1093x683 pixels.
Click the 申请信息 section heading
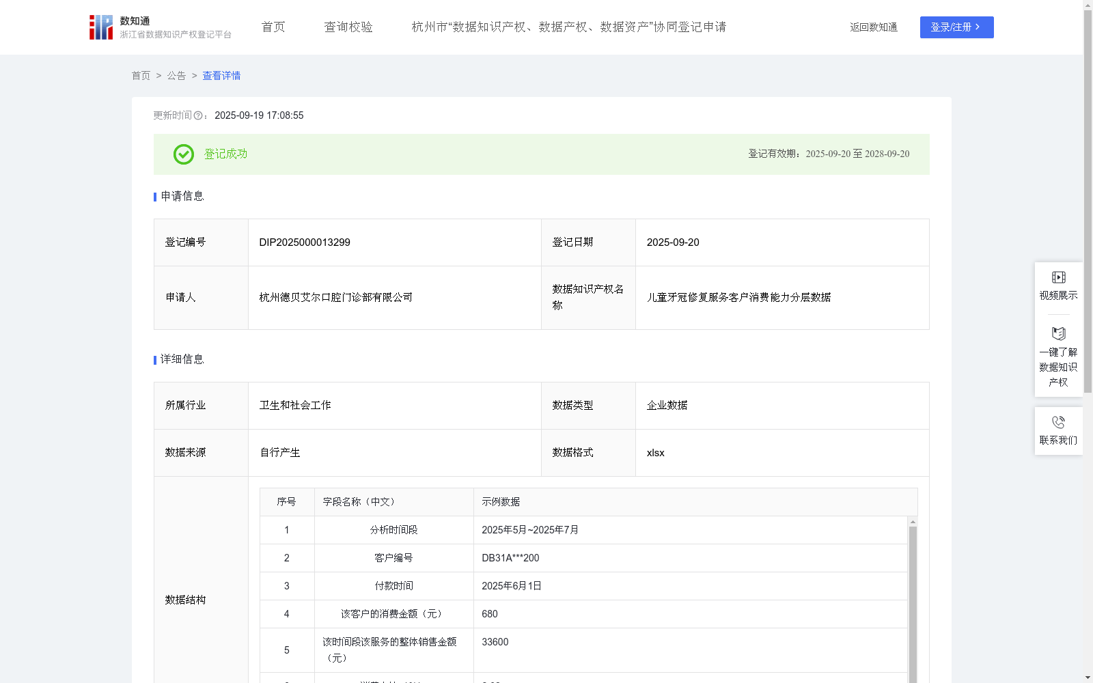click(x=182, y=196)
